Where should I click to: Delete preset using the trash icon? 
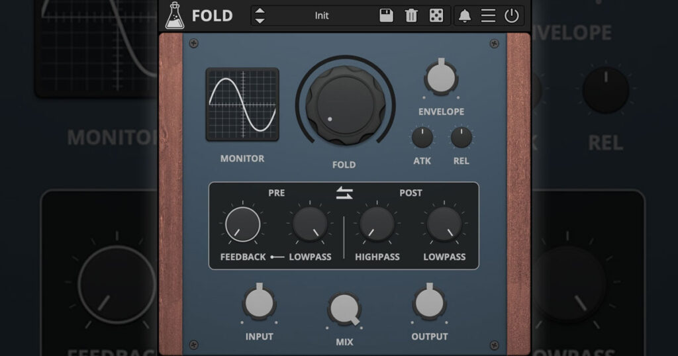pos(411,16)
